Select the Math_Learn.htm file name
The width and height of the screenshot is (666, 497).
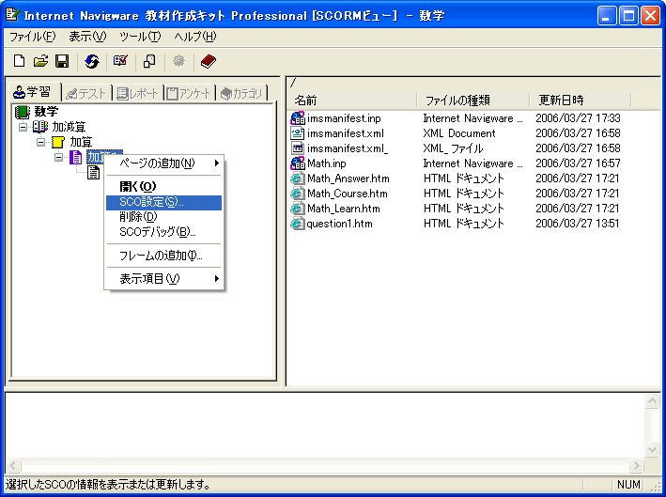[344, 209]
